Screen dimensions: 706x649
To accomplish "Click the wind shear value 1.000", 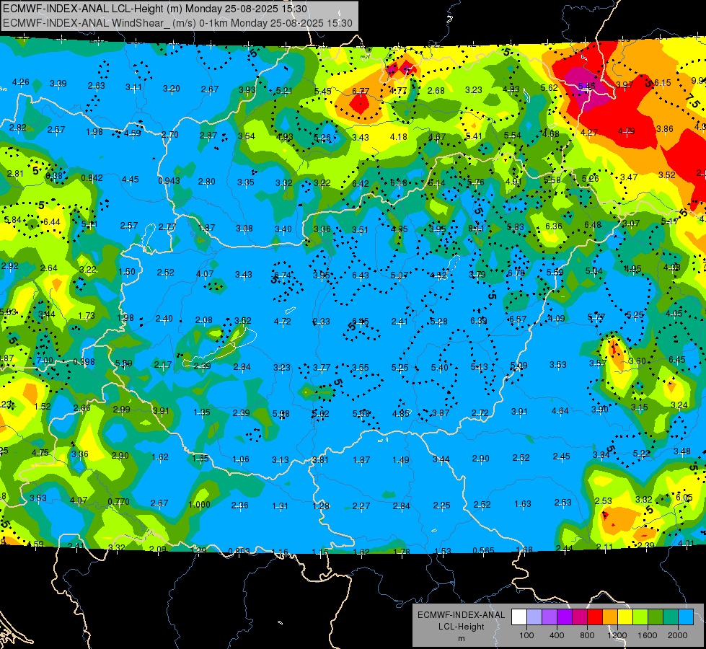I will point(199,505).
